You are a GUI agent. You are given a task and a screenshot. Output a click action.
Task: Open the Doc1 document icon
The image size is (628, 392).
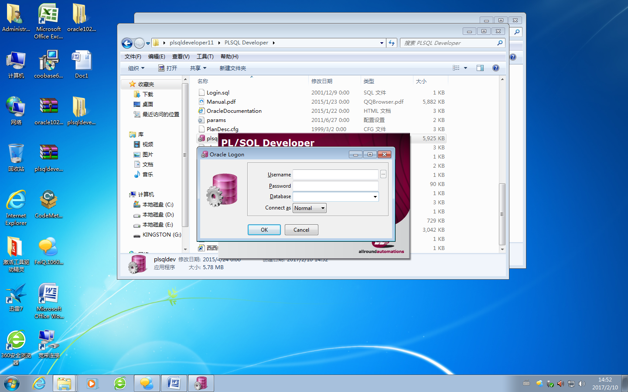pos(81,64)
